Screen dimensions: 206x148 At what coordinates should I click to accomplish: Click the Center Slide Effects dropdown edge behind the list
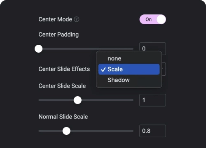click(164, 69)
